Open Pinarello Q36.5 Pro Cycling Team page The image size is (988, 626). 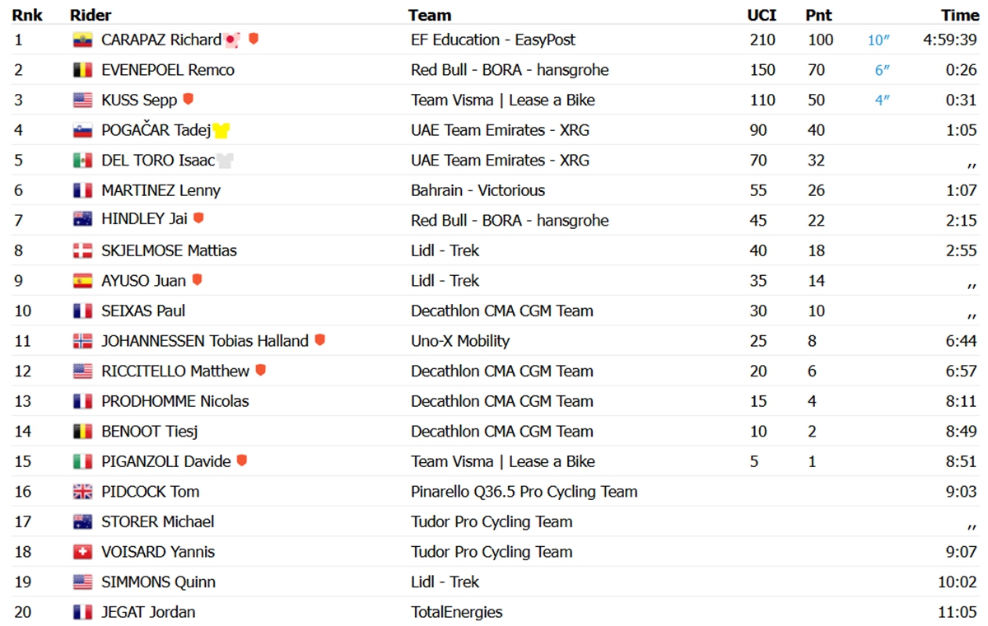[x=524, y=492]
